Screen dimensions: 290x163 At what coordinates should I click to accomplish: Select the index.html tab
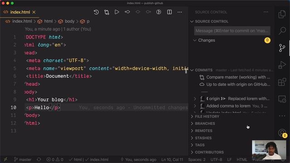[x=20, y=12]
